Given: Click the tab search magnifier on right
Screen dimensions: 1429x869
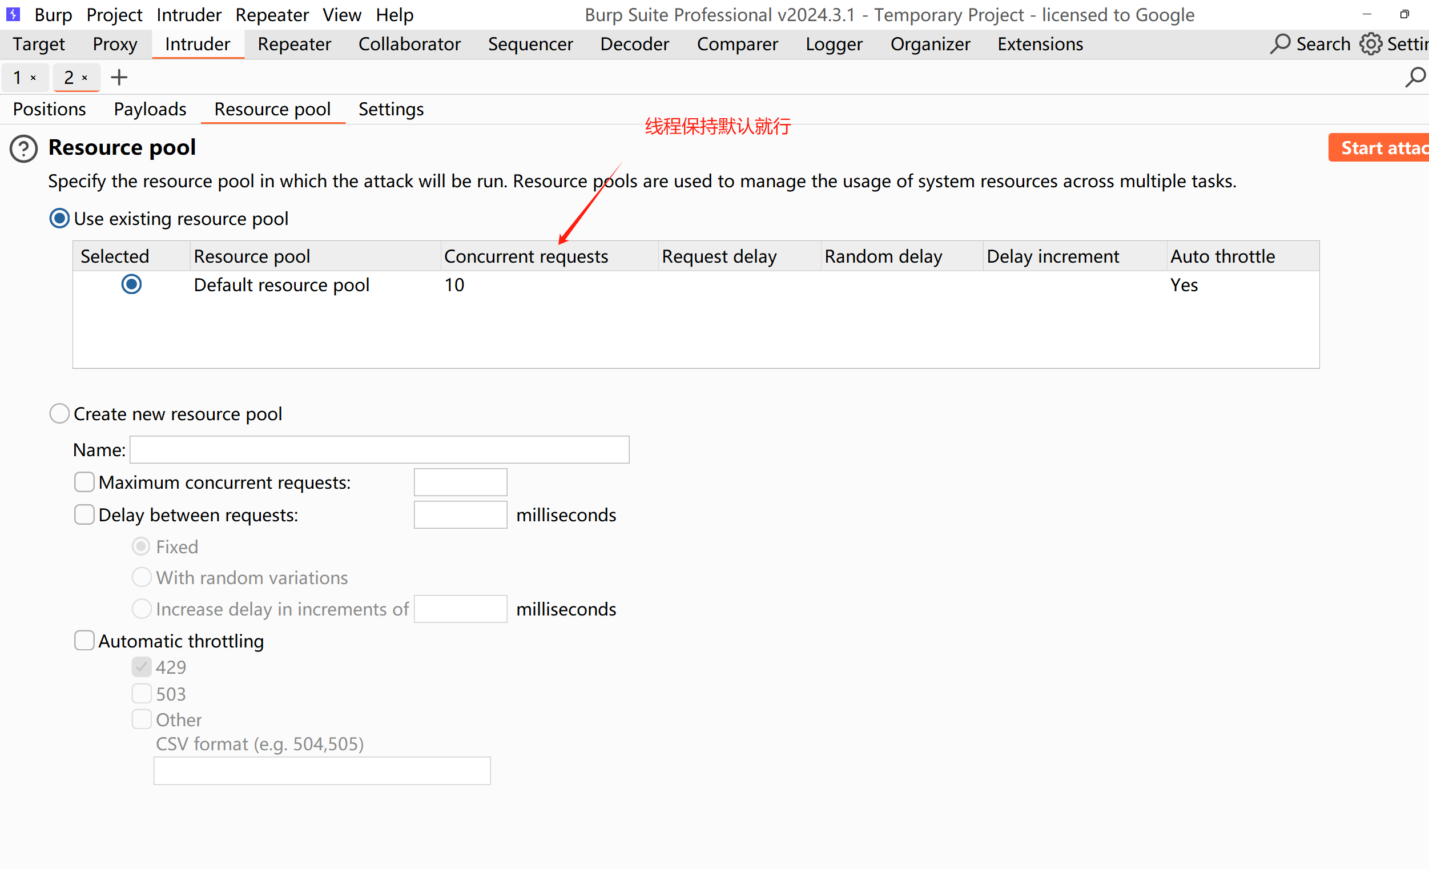Looking at the screenshot, I should [x=1415, y=77].
